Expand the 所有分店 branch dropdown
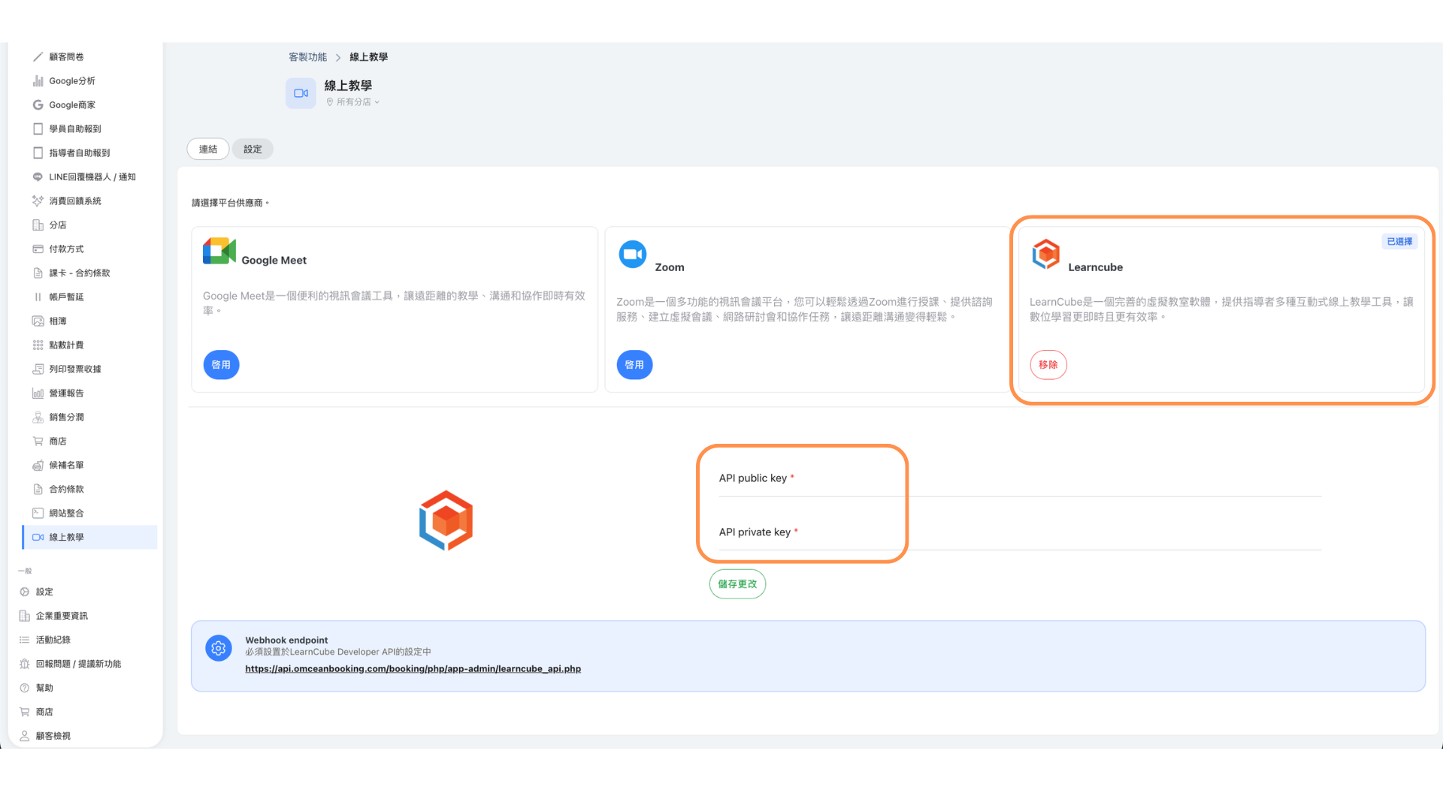1443x811 pixels. 353,102
